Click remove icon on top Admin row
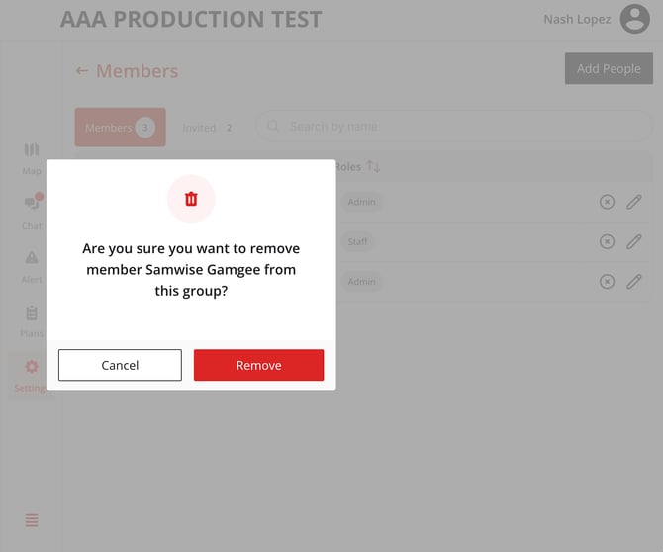This screenshot has width=663, height=552. 607,202
